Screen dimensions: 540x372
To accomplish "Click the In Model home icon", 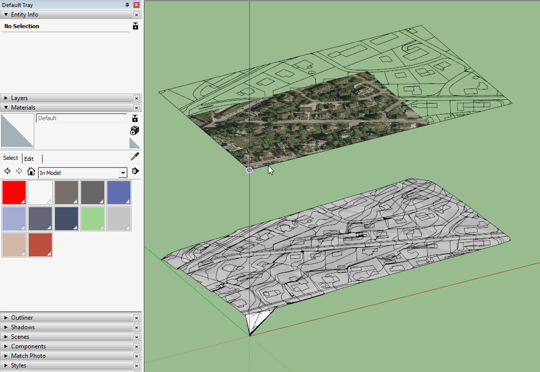I will pos(31,171).
